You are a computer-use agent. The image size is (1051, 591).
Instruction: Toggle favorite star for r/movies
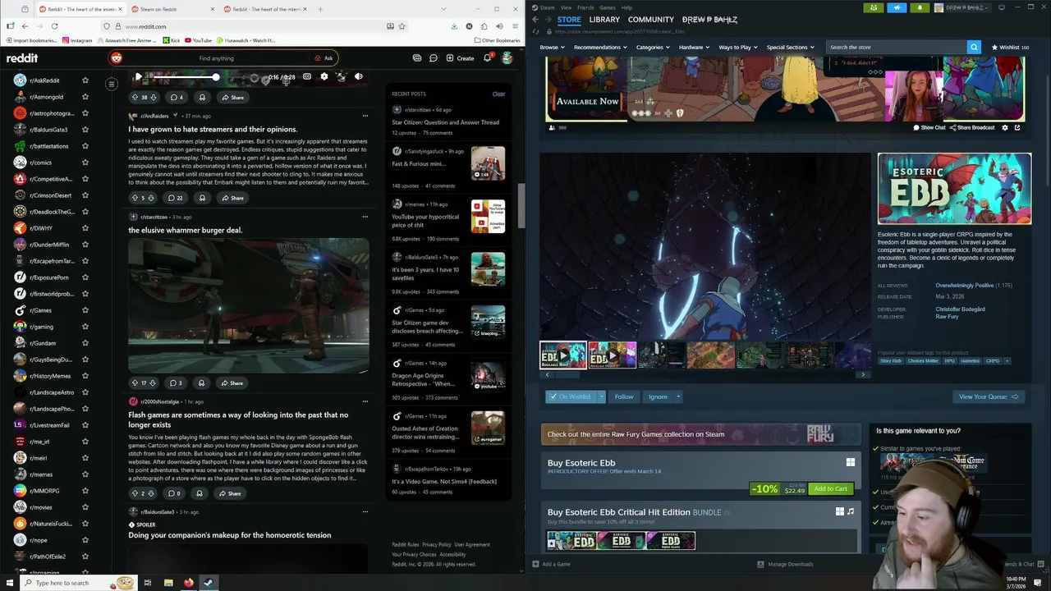85,507
